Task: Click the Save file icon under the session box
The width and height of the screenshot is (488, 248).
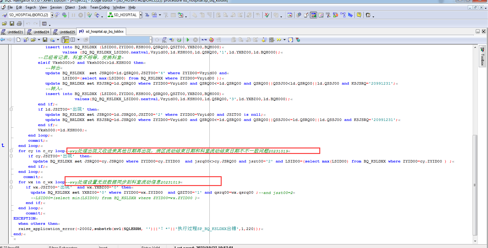Action: tap(12, 24)
